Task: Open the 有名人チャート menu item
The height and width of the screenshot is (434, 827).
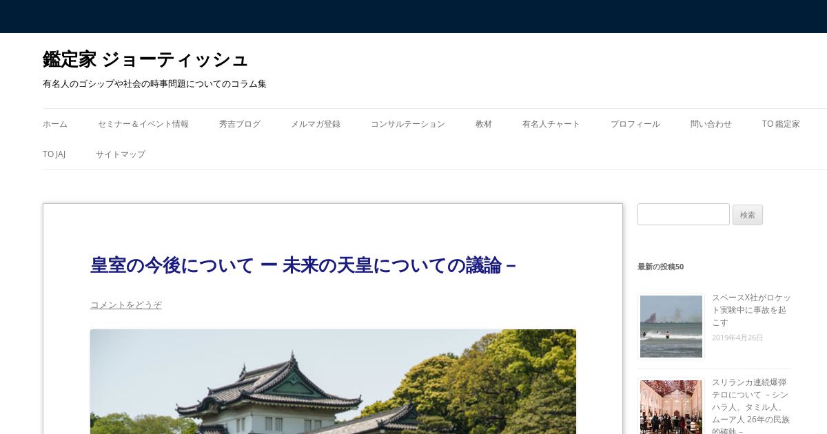Action: [x=551, y=124]
